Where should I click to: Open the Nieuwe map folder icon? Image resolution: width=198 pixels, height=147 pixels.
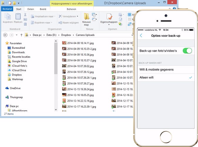pos(86,16)
